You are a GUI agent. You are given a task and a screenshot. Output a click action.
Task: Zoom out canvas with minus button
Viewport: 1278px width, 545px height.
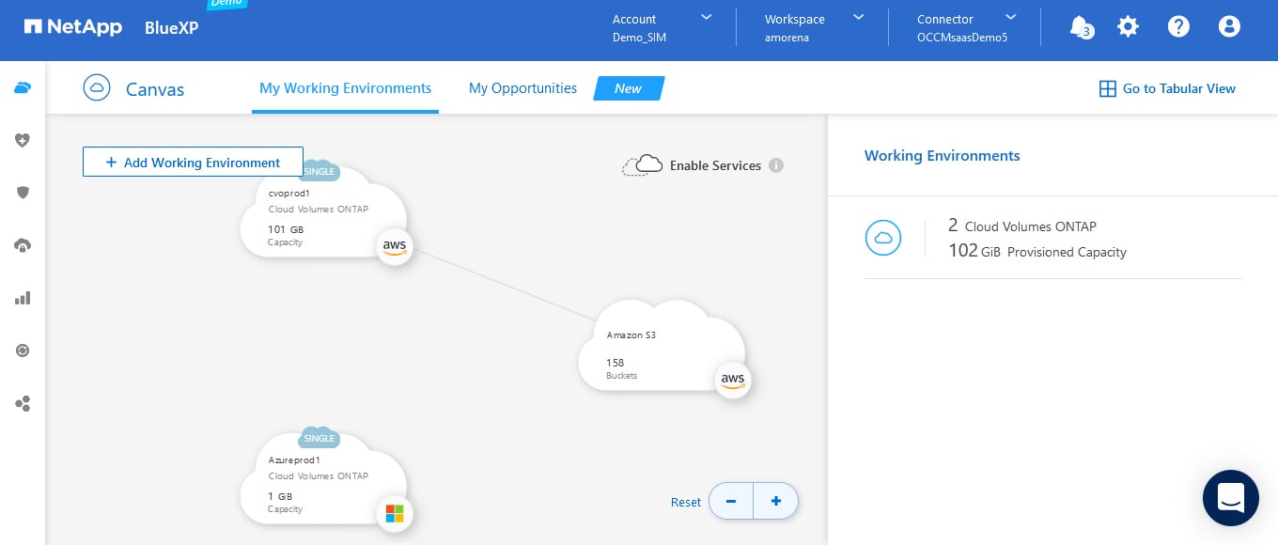point(731,501)
